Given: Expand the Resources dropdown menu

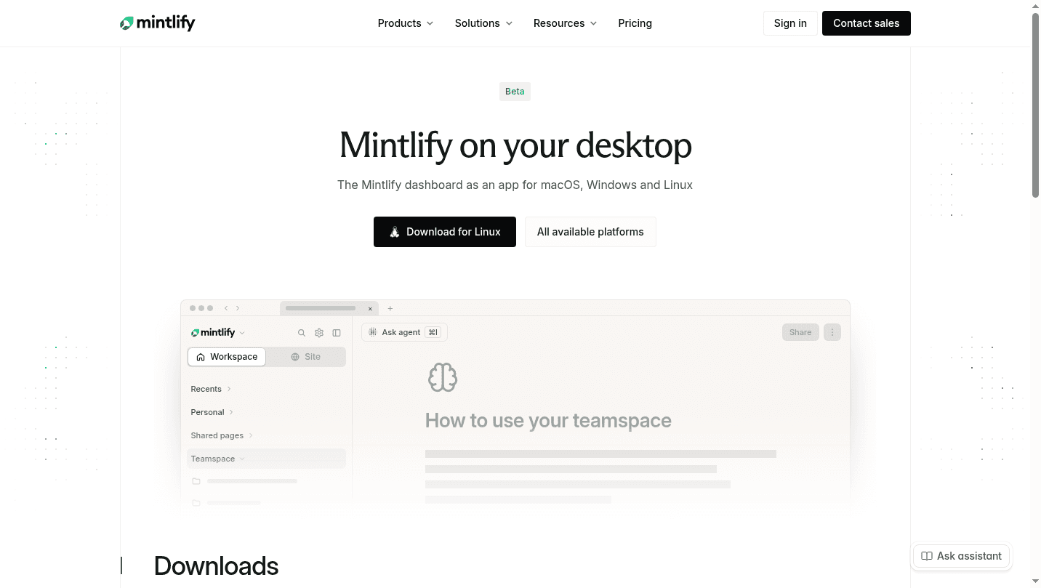Looking at the screenshot, I should tap(565, 23).
